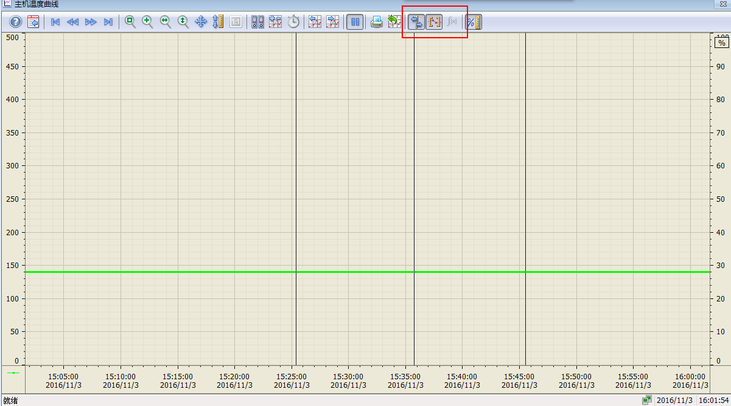This screenshot has height=406, width=731.
Task: Click the % label on right axis
Action: coord(721,43)
